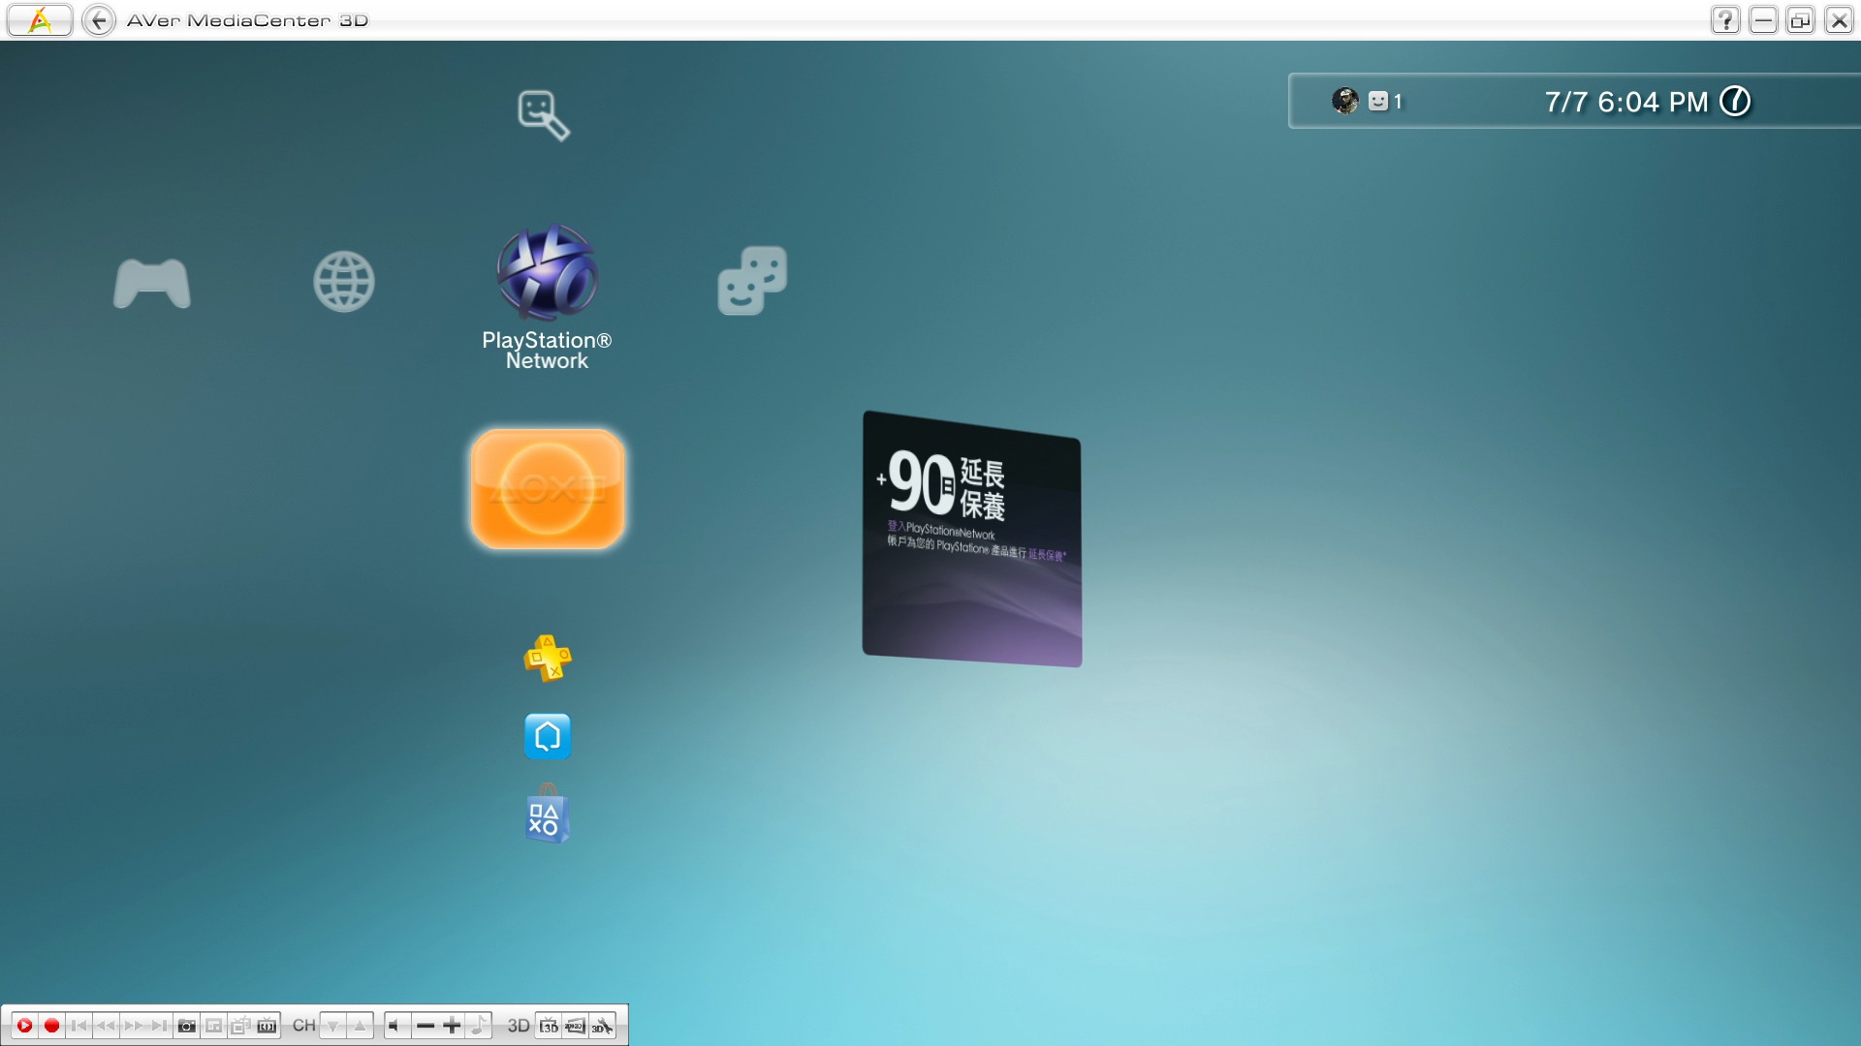Image resolution: width=1861 pixels, height=1046 pixels.
Task: Launch the blue PlayStation Home icon
Action: click(x=548, y=736)
